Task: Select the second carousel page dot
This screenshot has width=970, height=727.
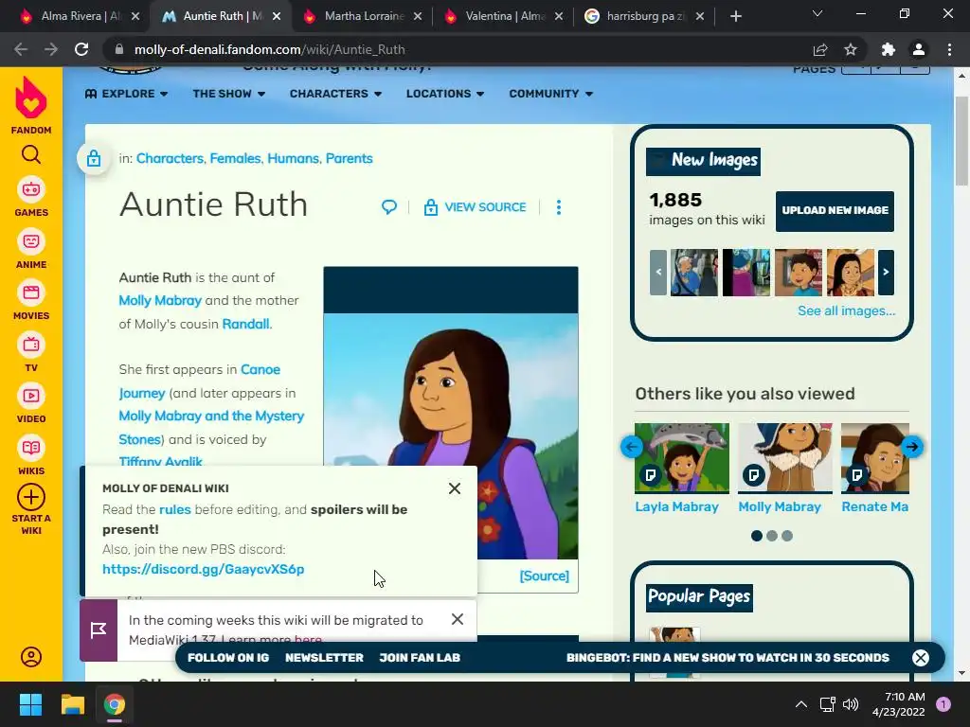Action: pos(772,536)
